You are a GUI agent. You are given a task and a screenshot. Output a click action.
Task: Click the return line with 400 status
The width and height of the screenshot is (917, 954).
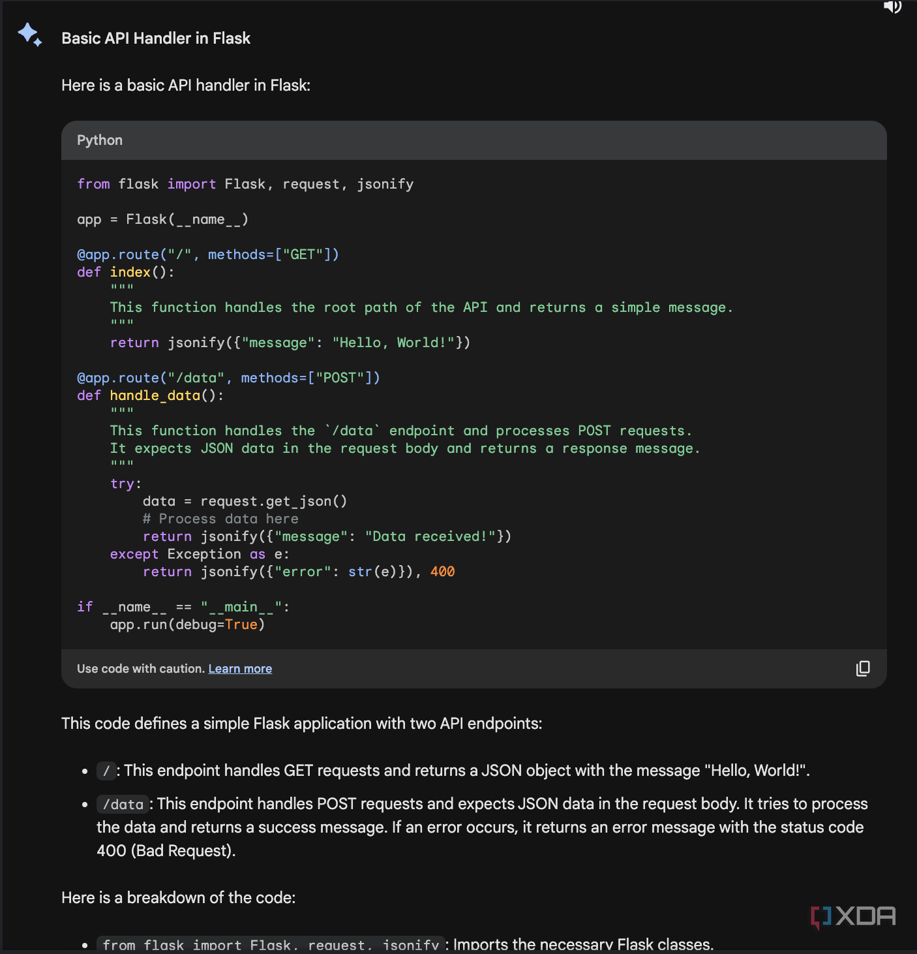pyautogui.click(x=299, y=572)
